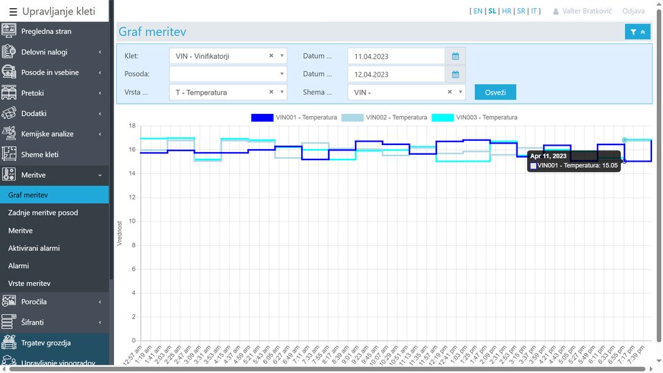This screenshot has height=373, width=663.
Task: Click the filter collapse button
Action: pos(637,32)
